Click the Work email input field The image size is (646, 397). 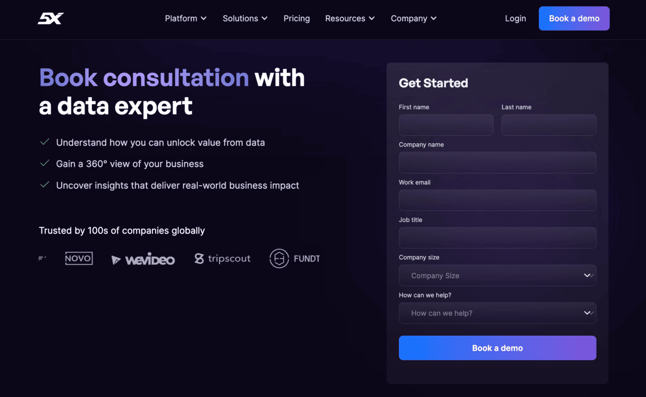click(x=497, y=200)
